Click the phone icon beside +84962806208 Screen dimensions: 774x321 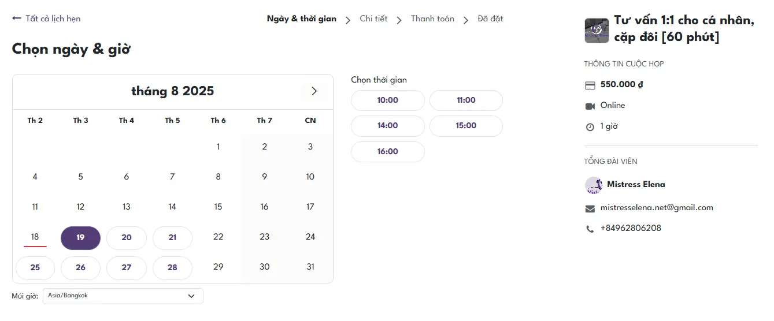[x=590, y=229]
